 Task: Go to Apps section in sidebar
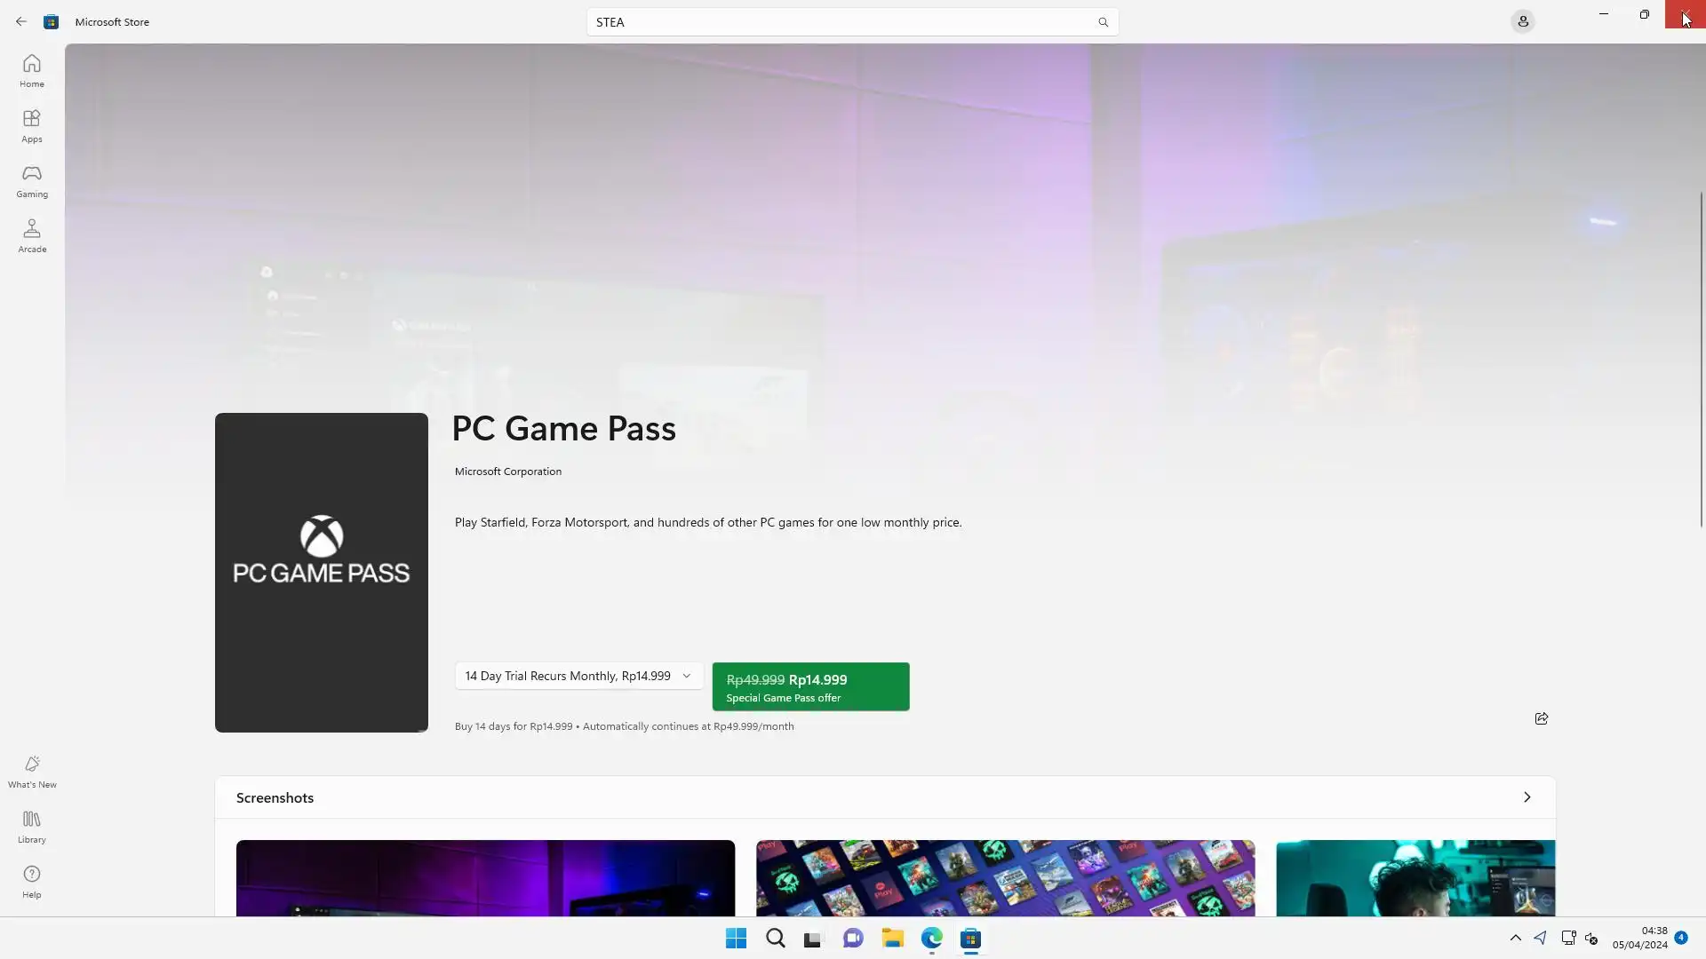[32, 126]
